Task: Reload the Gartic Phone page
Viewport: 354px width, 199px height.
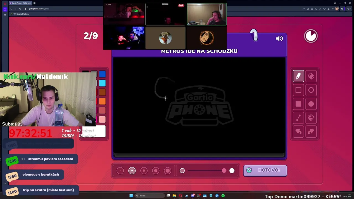Action: pyautogui.click(x=20, y=9)
